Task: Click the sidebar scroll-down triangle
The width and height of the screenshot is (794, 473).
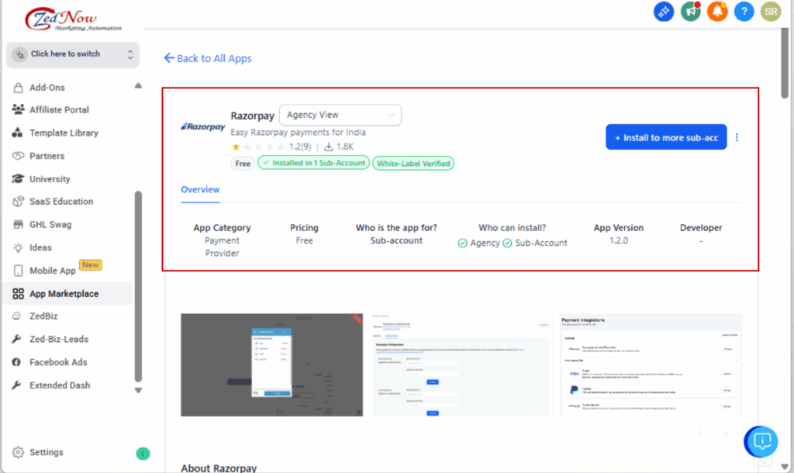Action: pyautogui.click(x=138, y=391)
